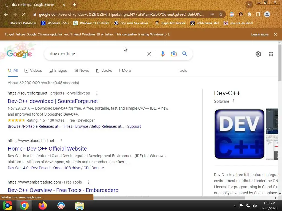This screenshot has height=211, width=282.
Task: Open the Support sitelink under SourceForge
Action: click(134, 126)
